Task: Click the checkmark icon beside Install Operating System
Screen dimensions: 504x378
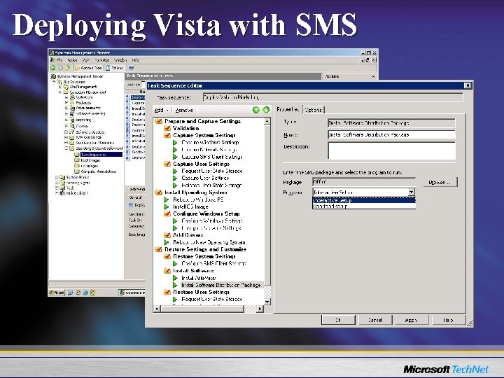Action: click(x=158, y=192)
